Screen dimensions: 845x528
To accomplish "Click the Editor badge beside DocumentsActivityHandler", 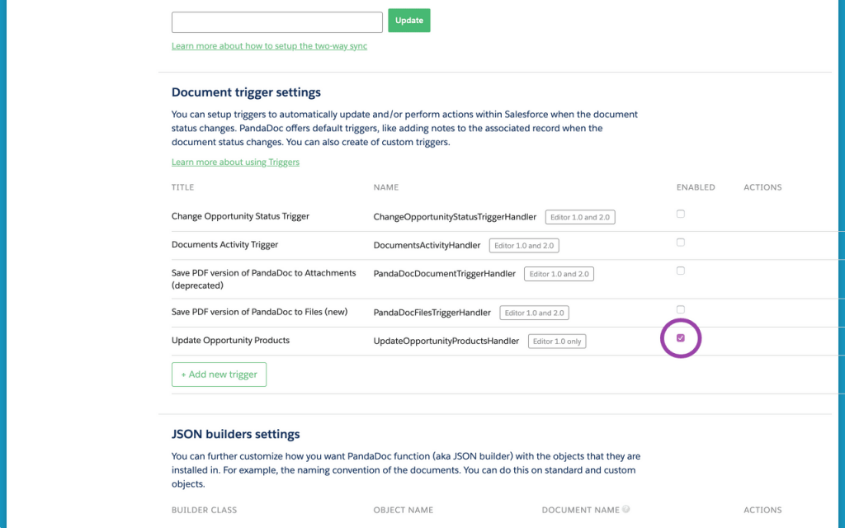I will click(x=524, y=246).
